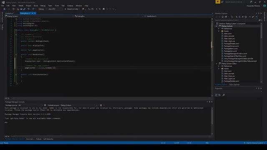Open the View menu
The height and width of the screenshot is (150, 267).
click(14, 5)
